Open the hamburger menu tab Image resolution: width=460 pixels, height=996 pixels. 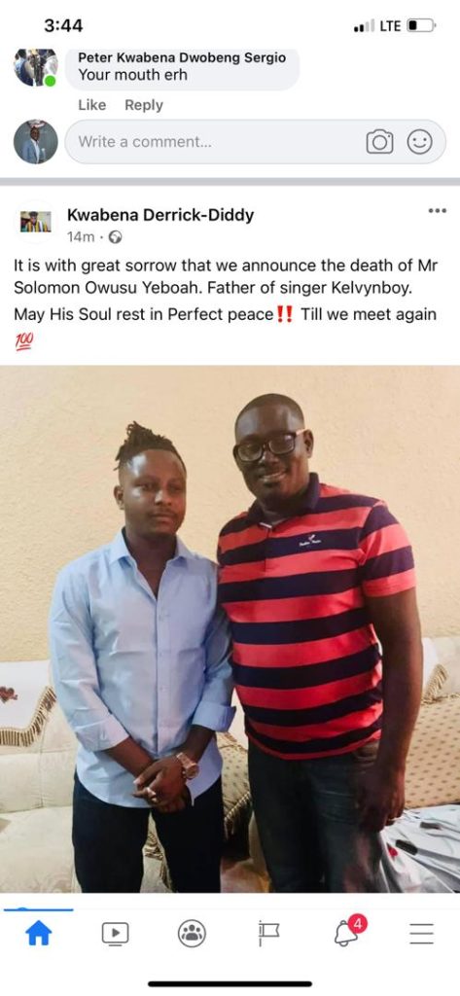421,933
